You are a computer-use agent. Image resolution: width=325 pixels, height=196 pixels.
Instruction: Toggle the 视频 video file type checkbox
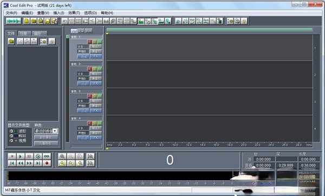coord(11,141)
